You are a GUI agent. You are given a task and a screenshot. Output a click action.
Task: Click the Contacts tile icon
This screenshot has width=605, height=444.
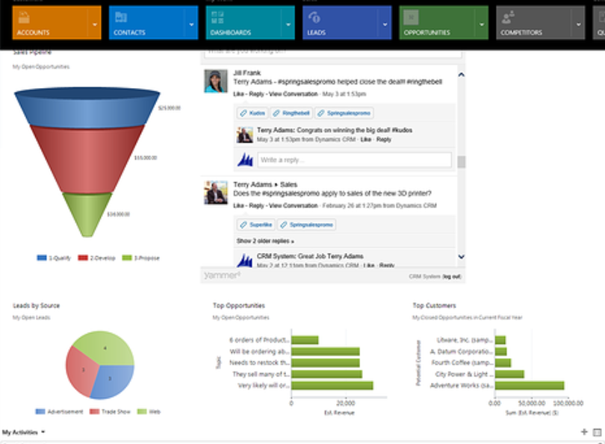[121, 17]
